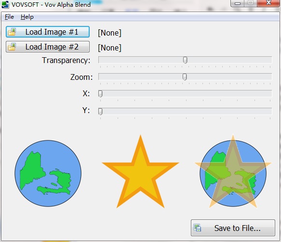Click the X position slider thumb
Screen dimensions: 281x242
pyautogui.click(x=100, y=93)
